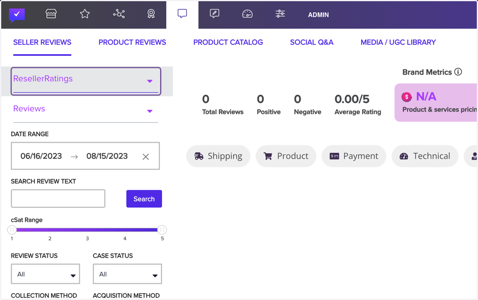Click the cSat Range right slider handle
This screenshot has width=478, height=300.
pos(162,230)
